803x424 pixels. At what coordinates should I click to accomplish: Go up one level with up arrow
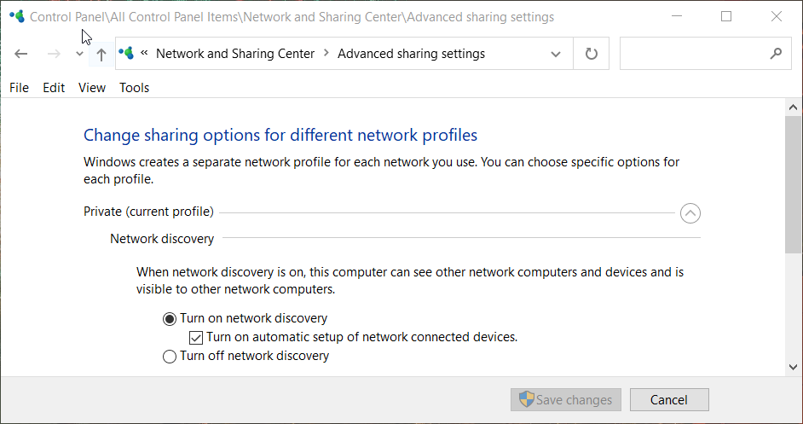pyautogui.click(x=101, y=54)
